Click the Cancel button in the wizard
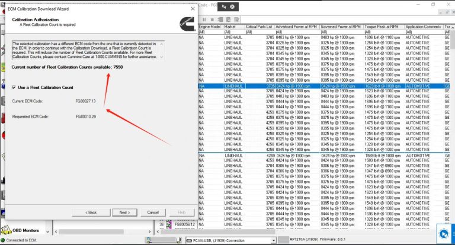This screenshot has height=245, width=455. coord(153,212)
